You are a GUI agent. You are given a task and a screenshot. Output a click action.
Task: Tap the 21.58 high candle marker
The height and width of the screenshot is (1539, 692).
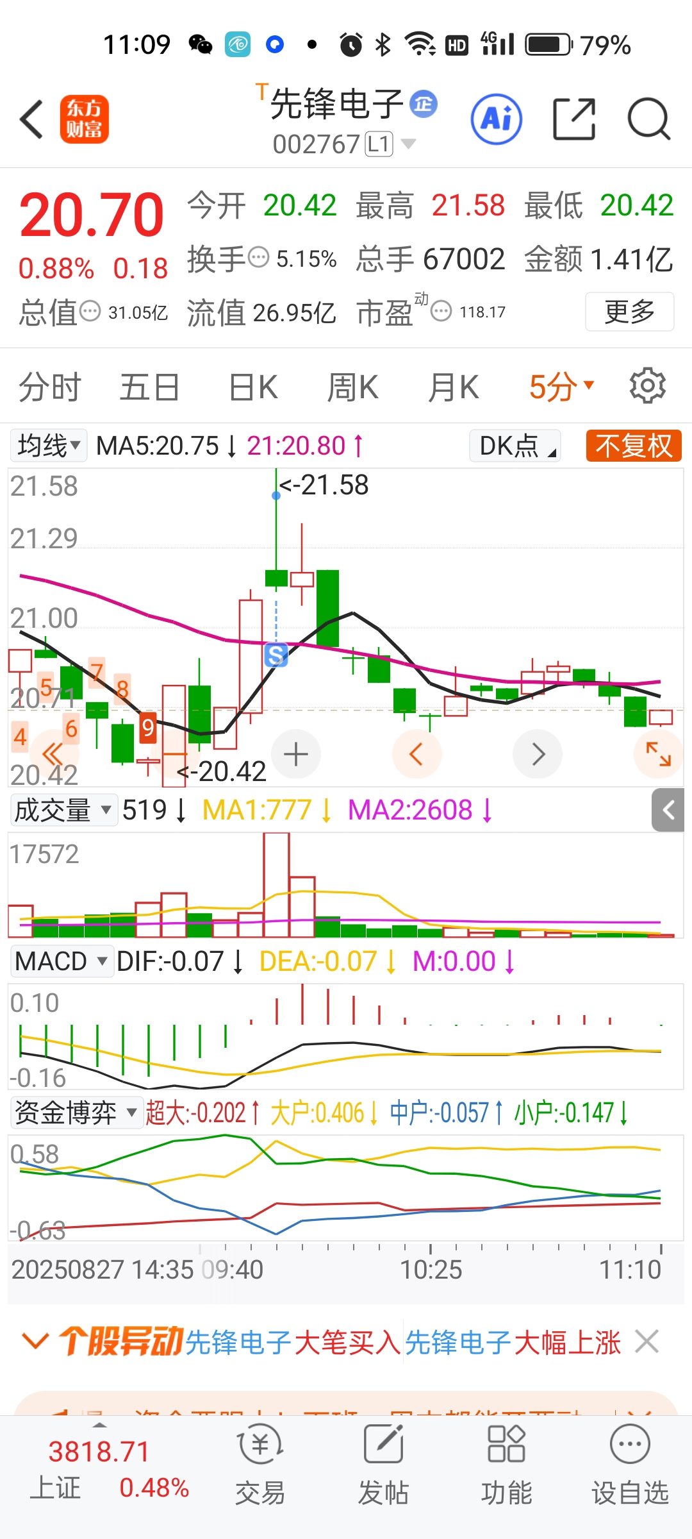324,485
